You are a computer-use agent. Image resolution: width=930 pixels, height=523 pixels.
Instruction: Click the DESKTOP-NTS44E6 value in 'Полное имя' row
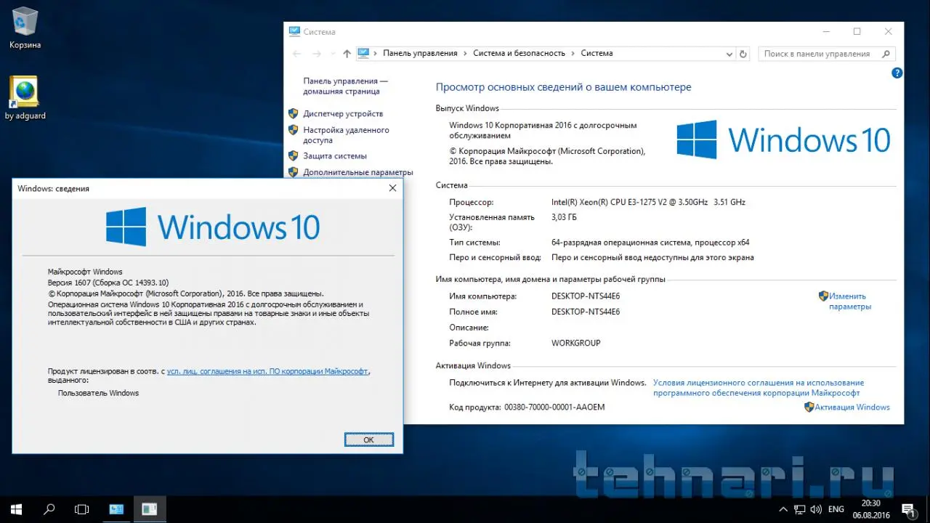coord(586,312)
